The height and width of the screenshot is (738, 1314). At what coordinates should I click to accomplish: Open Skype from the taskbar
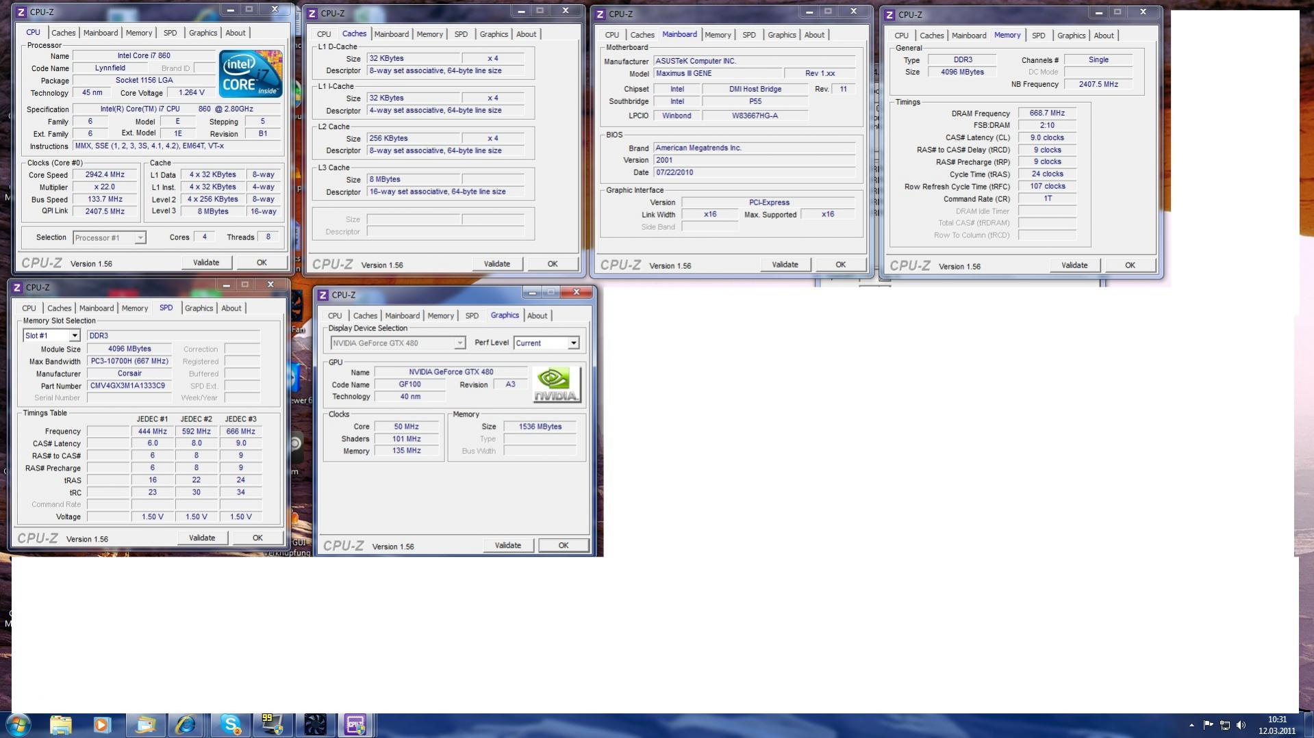(x=231, y=725)
